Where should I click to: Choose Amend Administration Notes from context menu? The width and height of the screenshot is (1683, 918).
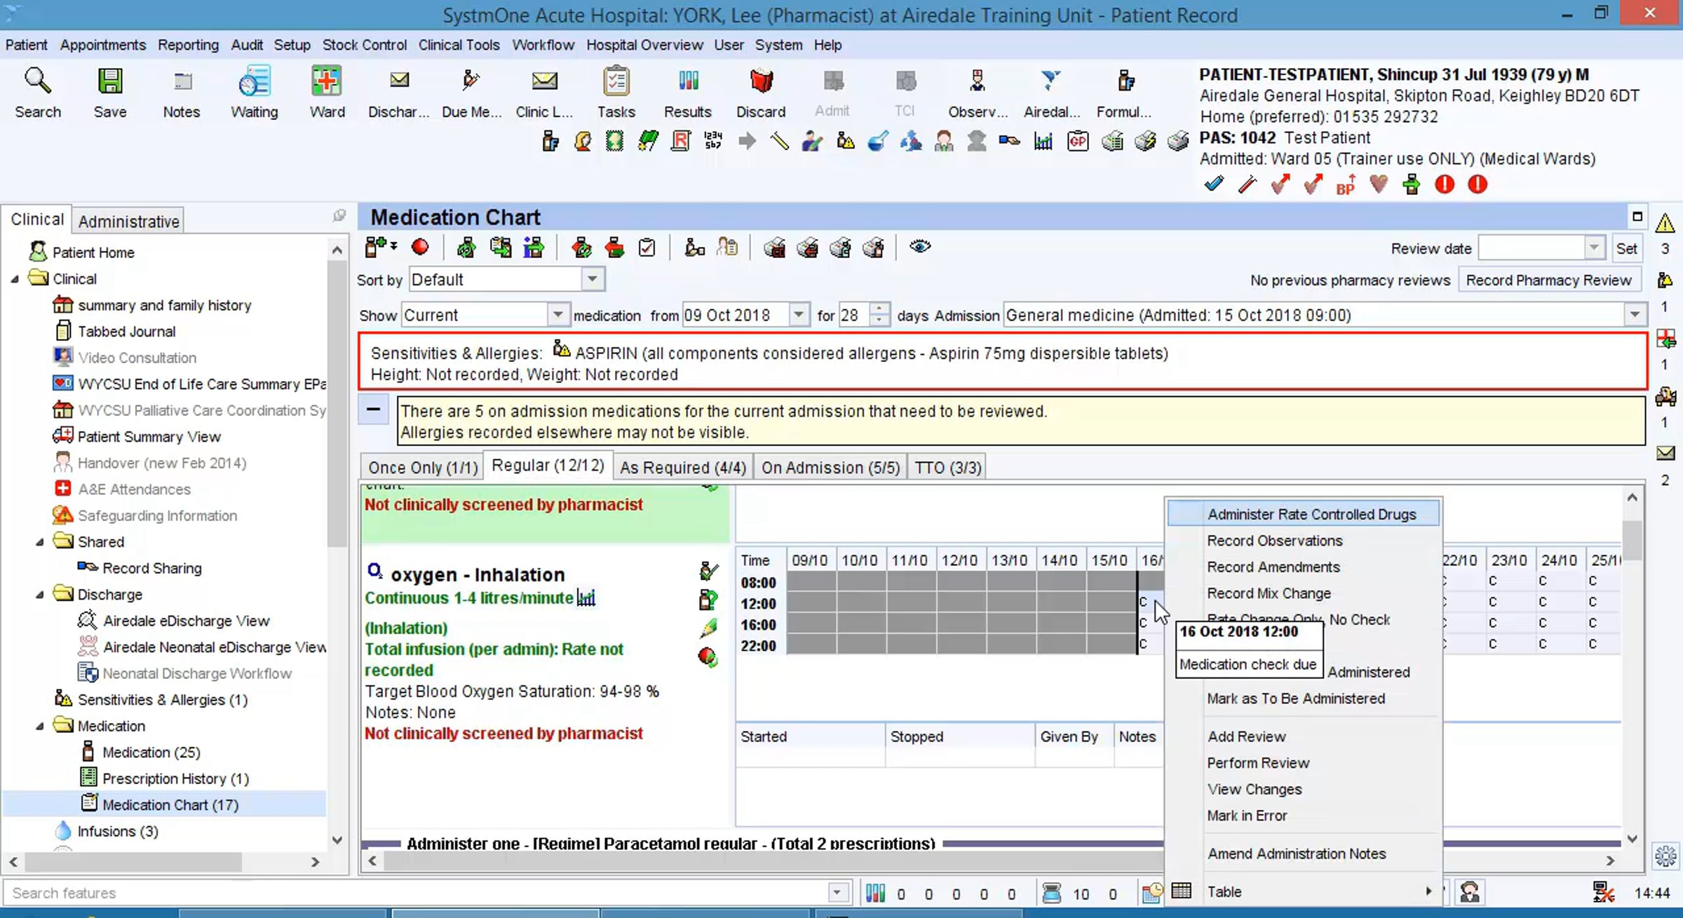[1304, 853]
